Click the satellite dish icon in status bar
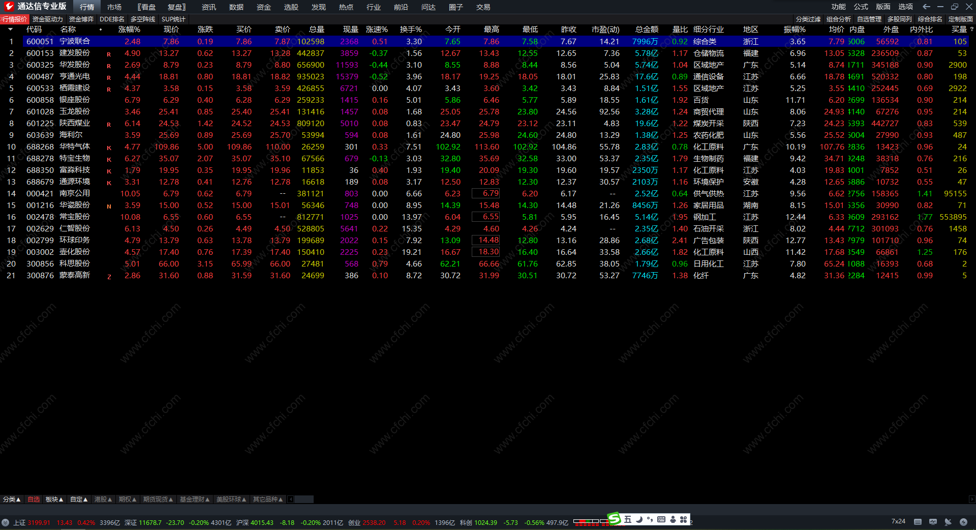Viewport: 976px width, 530px height. click(948, 522)
